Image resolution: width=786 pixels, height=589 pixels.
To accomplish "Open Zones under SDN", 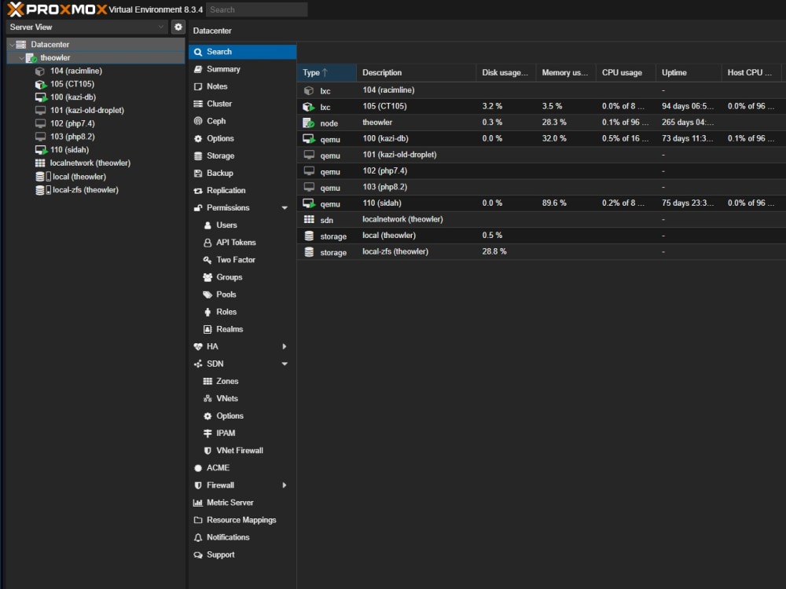I will (x=243, y=381).
